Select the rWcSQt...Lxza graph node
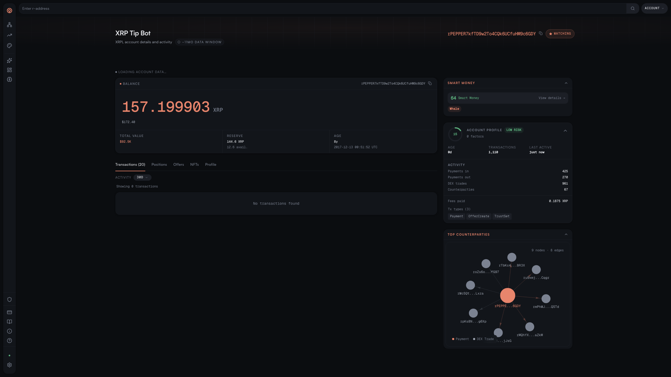 pyautogui.click(x=470, y=285)
